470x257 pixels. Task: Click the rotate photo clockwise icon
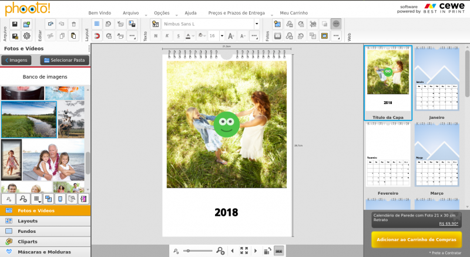[301, 24]
